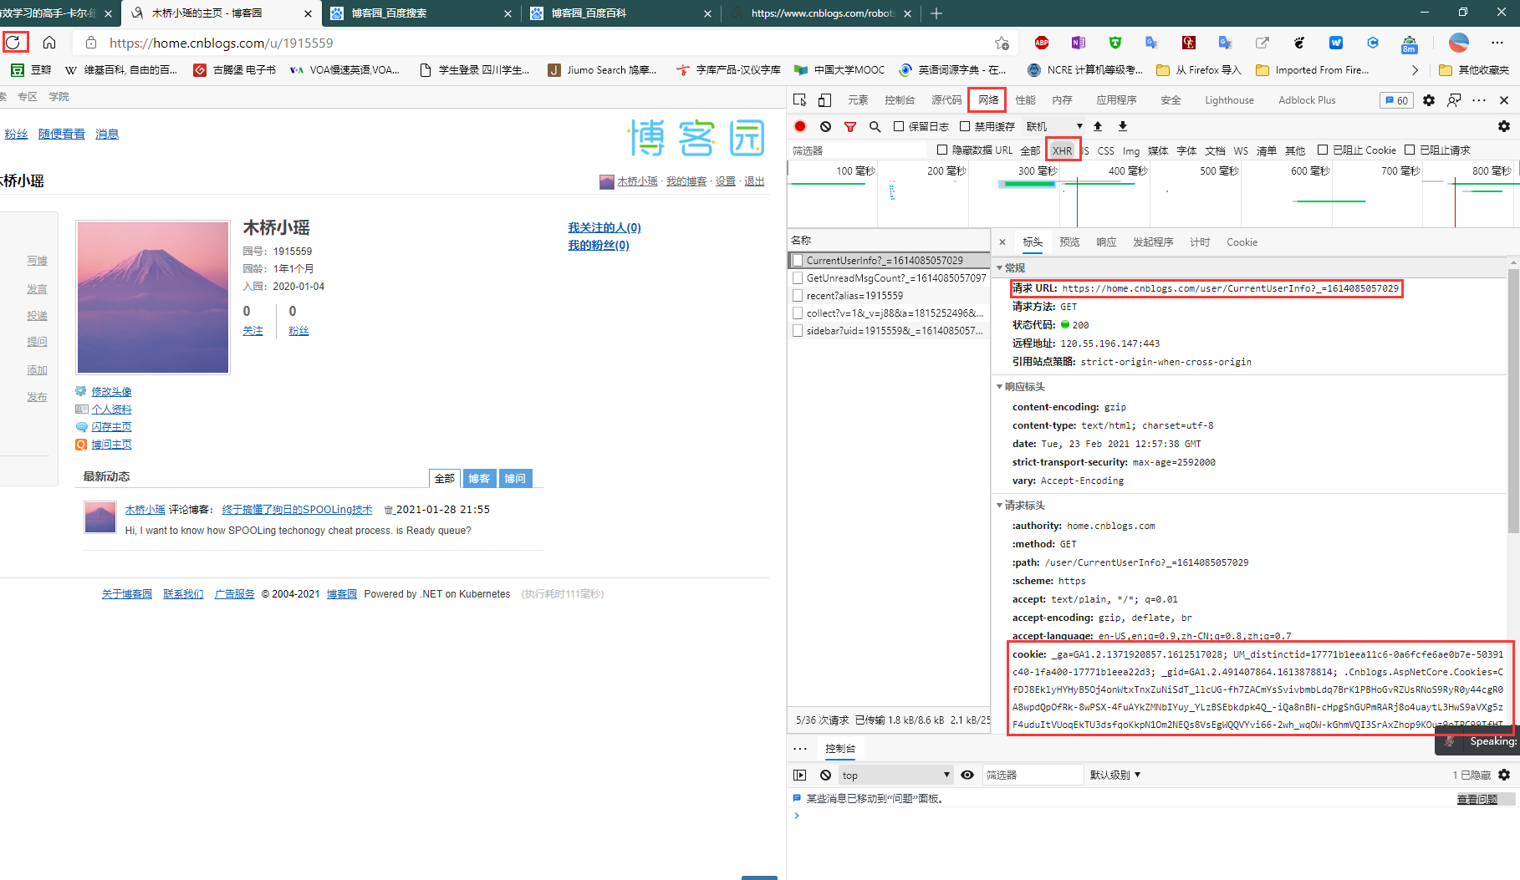This screenshot has width=1520, height=880.
Task: Open the 60 issues counter
Action: coord(1396,100)
